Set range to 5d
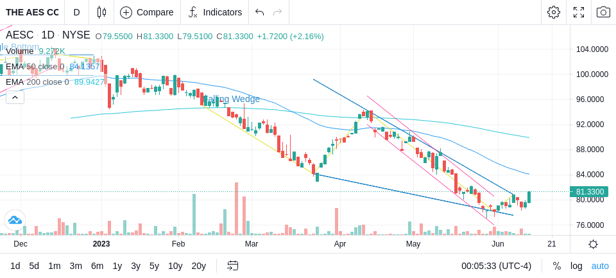616x278 pixels. (x=34, y=266)
